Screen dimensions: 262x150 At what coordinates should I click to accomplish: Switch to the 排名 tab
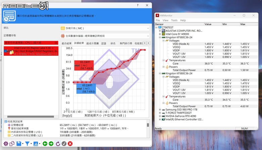pos(113,43)
